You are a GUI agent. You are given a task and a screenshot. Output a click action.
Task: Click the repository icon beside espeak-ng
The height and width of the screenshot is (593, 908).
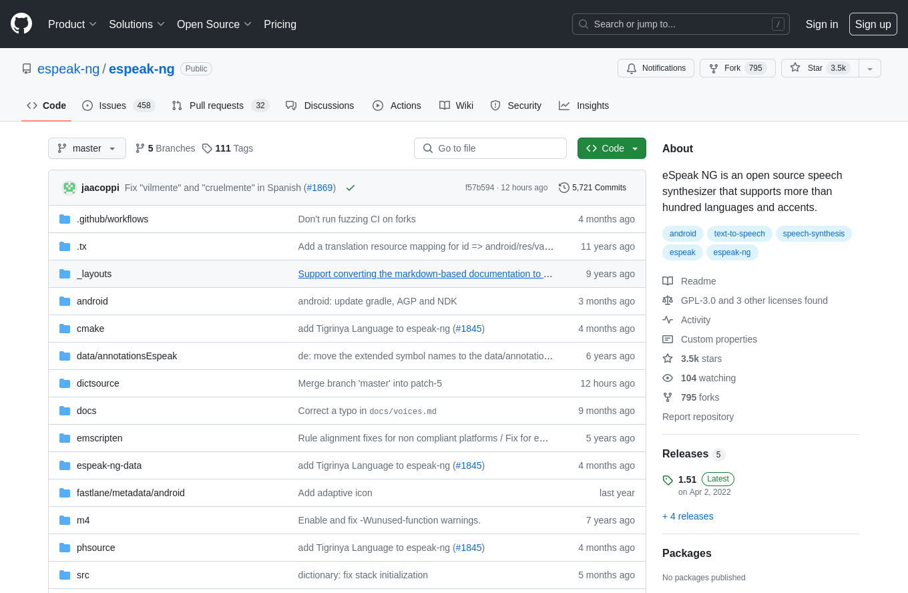(x=27, y=69)
